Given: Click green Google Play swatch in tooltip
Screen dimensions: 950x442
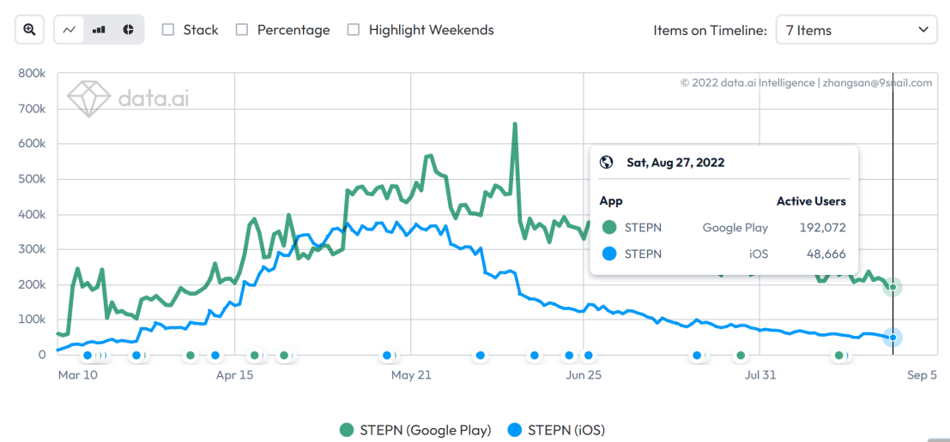Looking at the screenshot, I should (x=609, y=228).
